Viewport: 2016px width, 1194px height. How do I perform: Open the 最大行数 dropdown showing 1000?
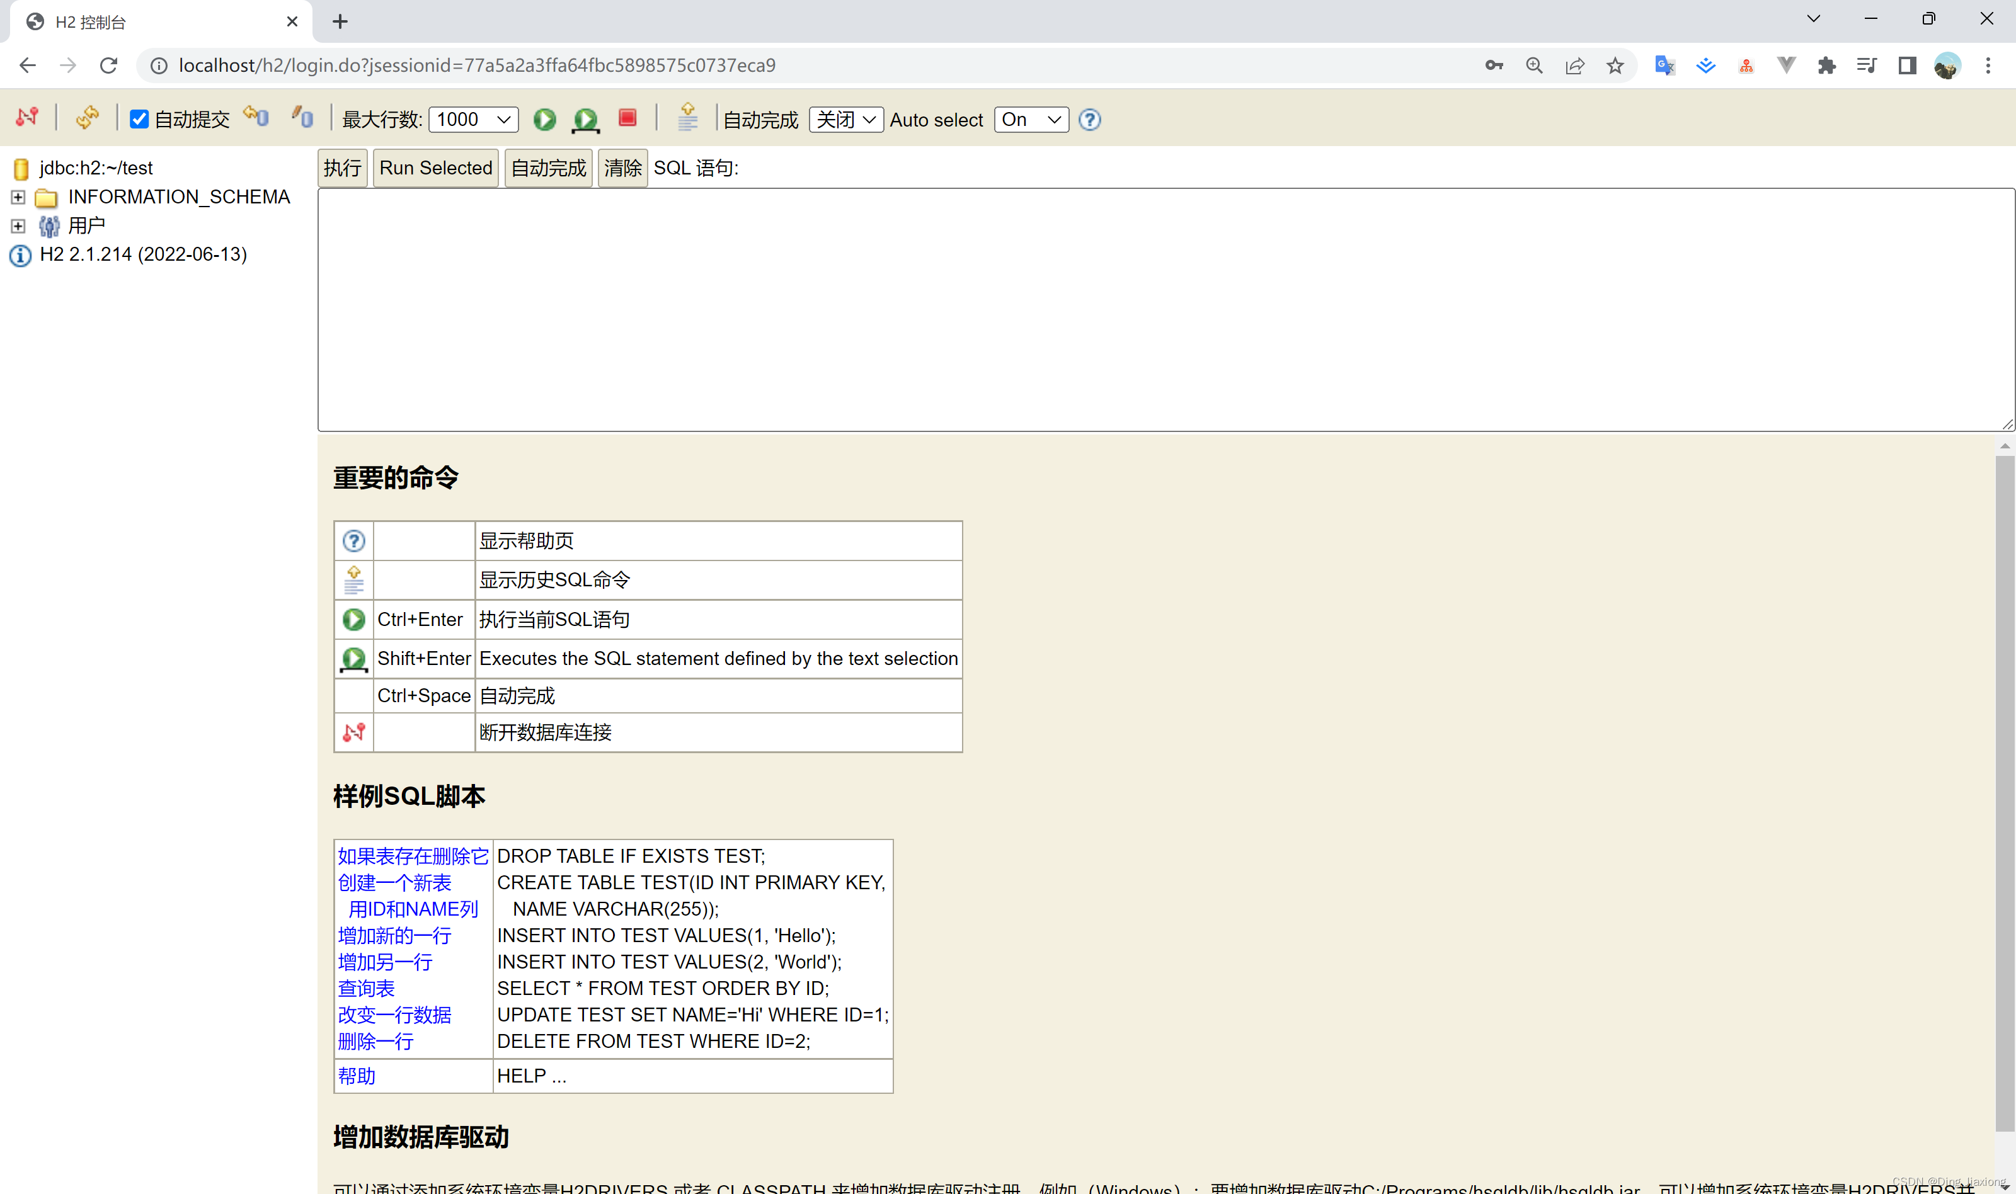pos(473,119)
